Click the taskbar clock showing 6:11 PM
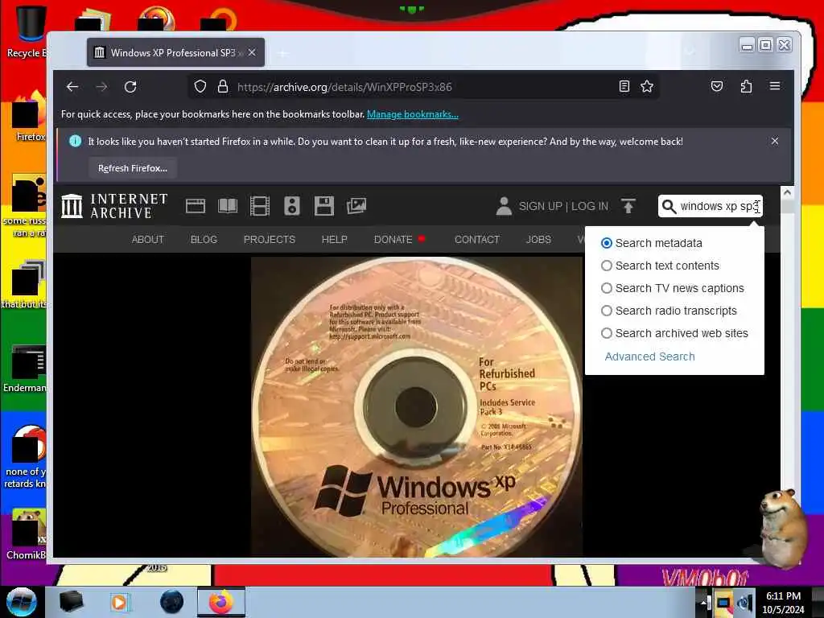 [x=783, y=602]
